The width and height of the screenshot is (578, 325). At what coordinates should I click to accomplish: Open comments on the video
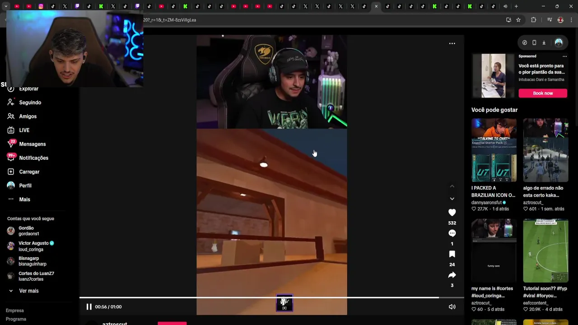point(452,233)
